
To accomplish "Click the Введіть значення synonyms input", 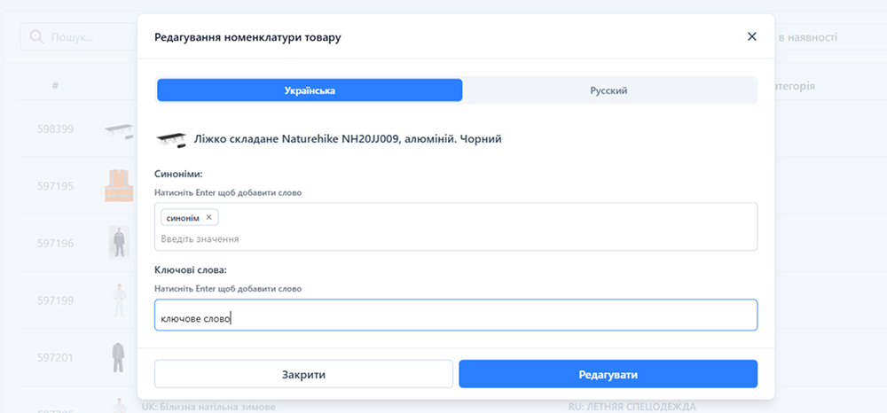I will 455,239.
